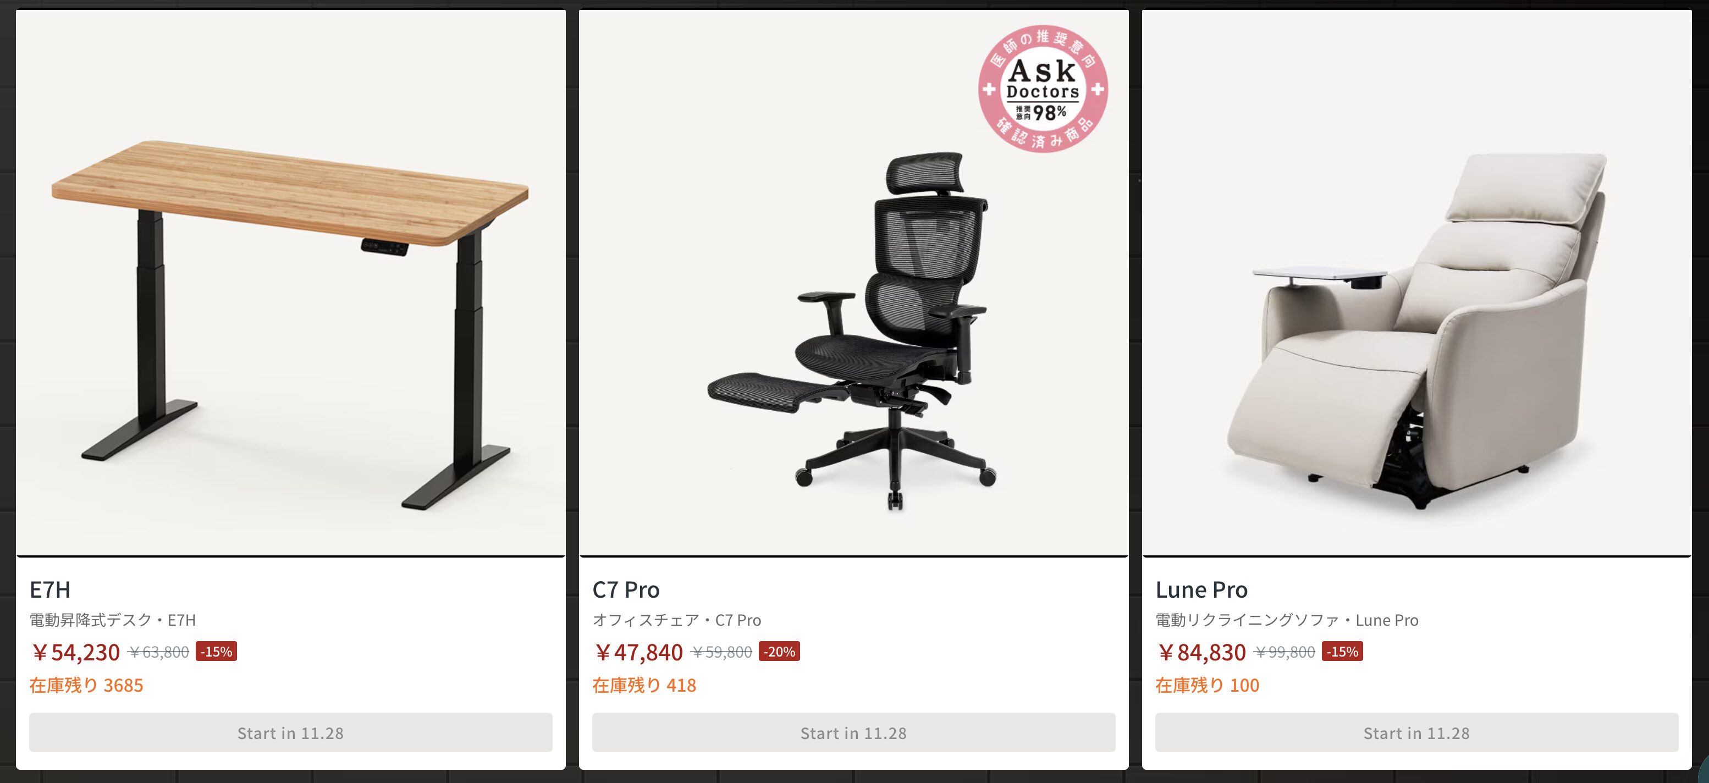Click the オフィスチェア・C7 Pro subtitle
This screenshot has width=1709, height=783.
[x=677, y=620]
